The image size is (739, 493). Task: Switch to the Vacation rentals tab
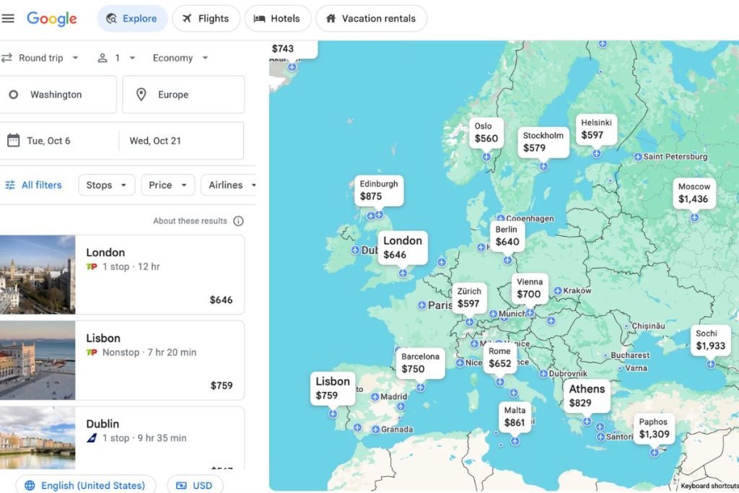tap(372, 18)
